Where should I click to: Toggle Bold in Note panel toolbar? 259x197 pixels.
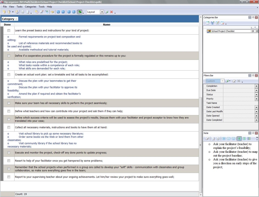[x=223, y=138]
